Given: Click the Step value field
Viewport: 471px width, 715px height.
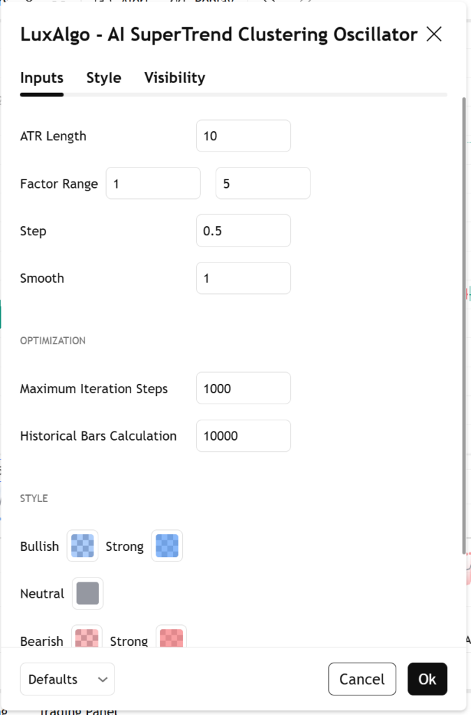Looking at the screenshot, I should coord(243,231).
